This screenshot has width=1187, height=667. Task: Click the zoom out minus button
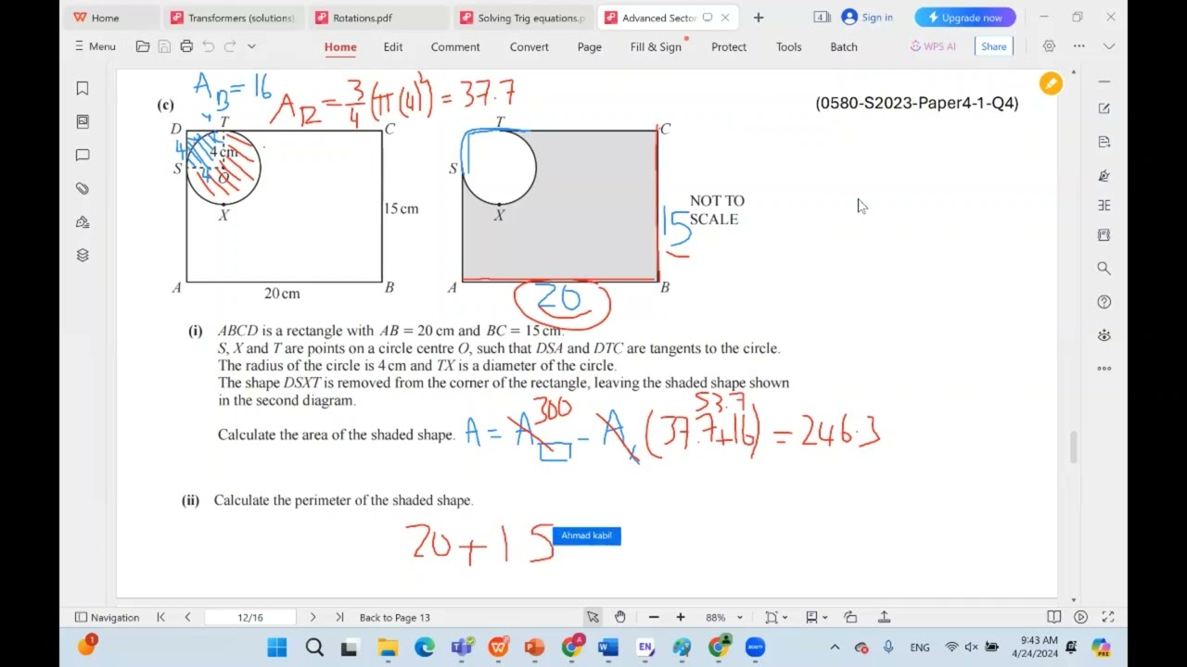654,617
